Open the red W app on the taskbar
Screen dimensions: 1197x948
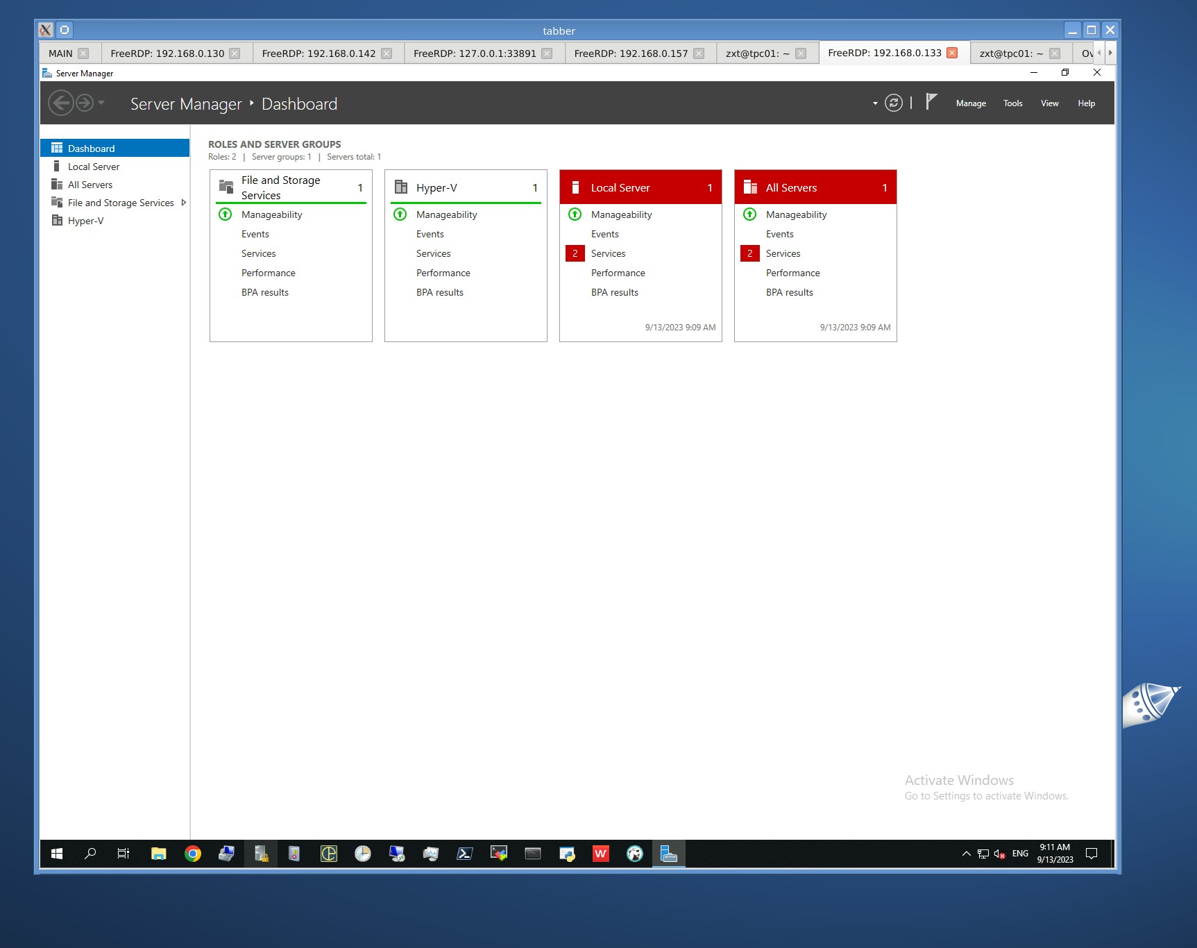(601, 854)
